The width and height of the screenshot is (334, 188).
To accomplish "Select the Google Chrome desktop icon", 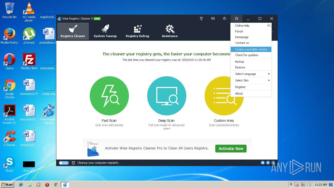I will point(9,89).
